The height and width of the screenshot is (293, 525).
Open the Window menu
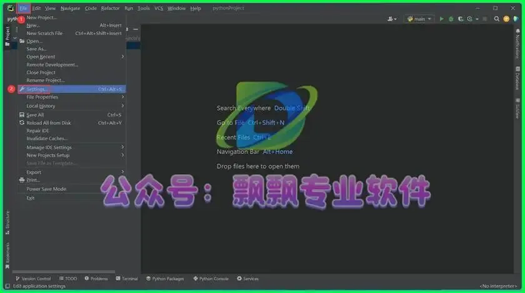(x=176, y=8)
